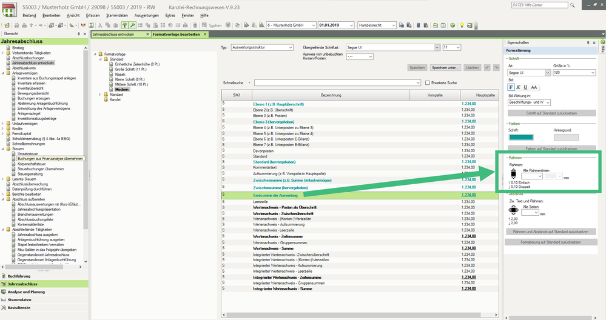This screenshot has height=320, width=606.
Task: Click the wrench tool icon in toolbar
Action: coord(133,25)
